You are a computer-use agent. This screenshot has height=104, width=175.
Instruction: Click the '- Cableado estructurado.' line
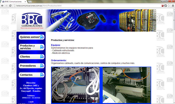pyautogui.click(x=63, y=51)
